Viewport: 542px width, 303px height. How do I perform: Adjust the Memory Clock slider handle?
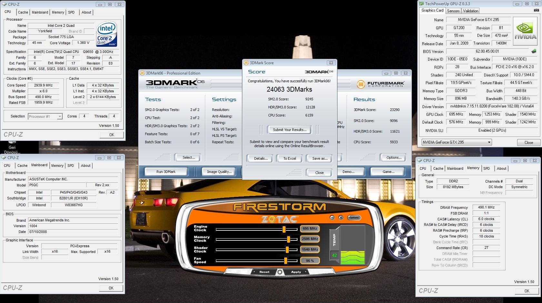pos(288,239)
